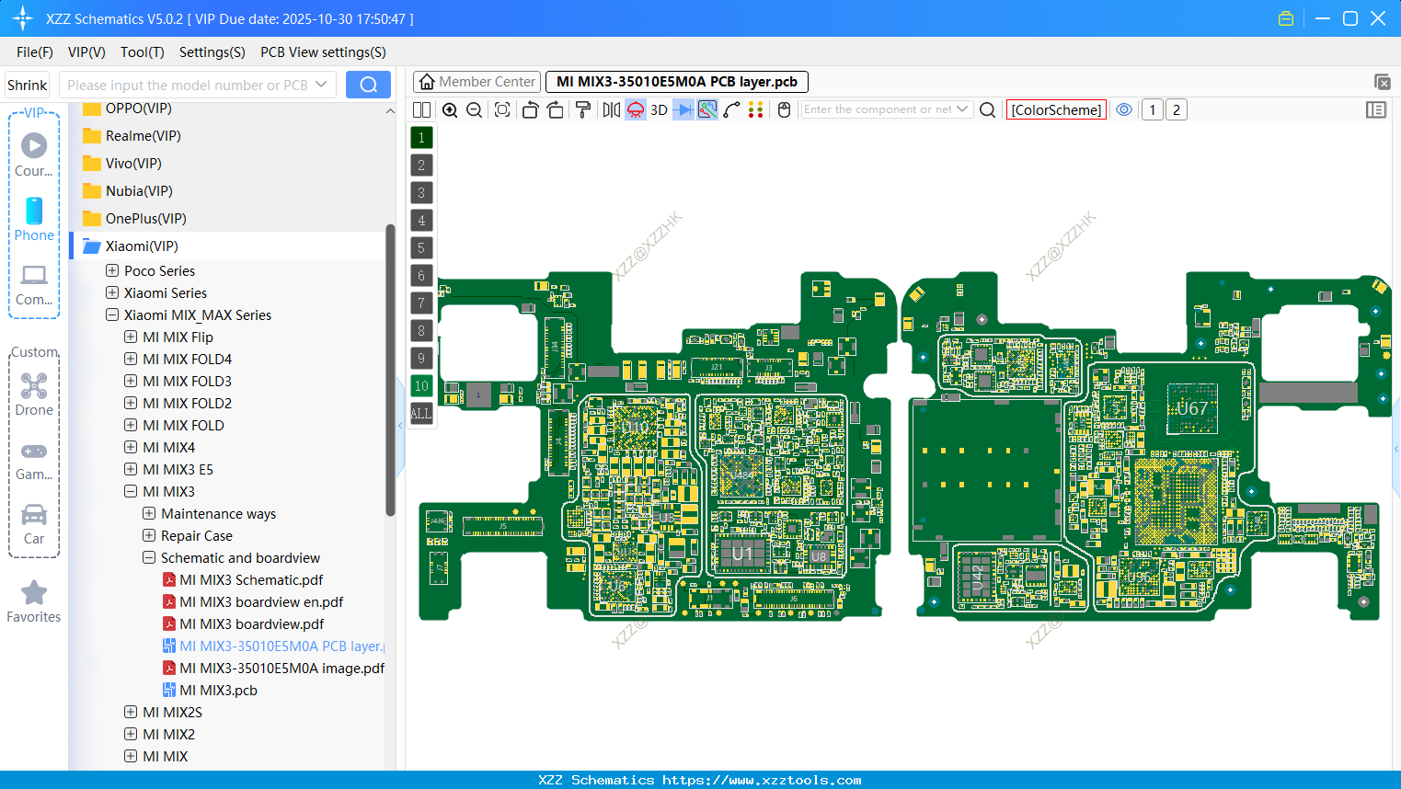The width and height of the screenshot is (1401, 789).
Task: Click the Member Center button
Action: click(477, 82)
